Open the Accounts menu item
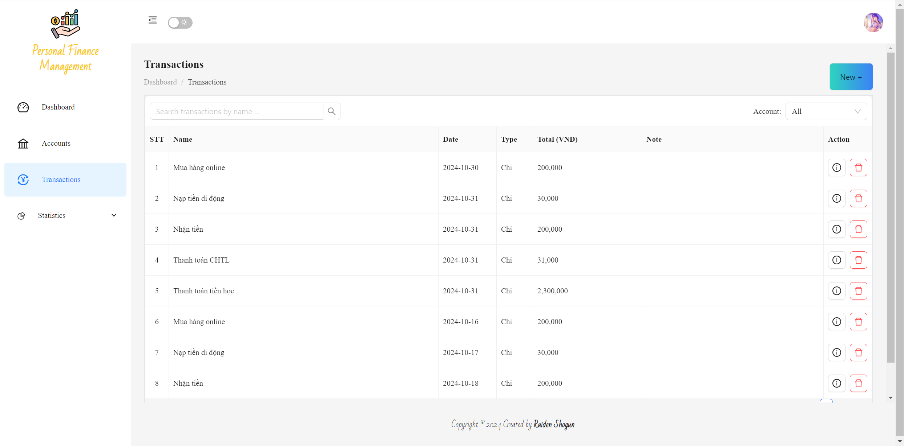 click(x=56, y=143)
